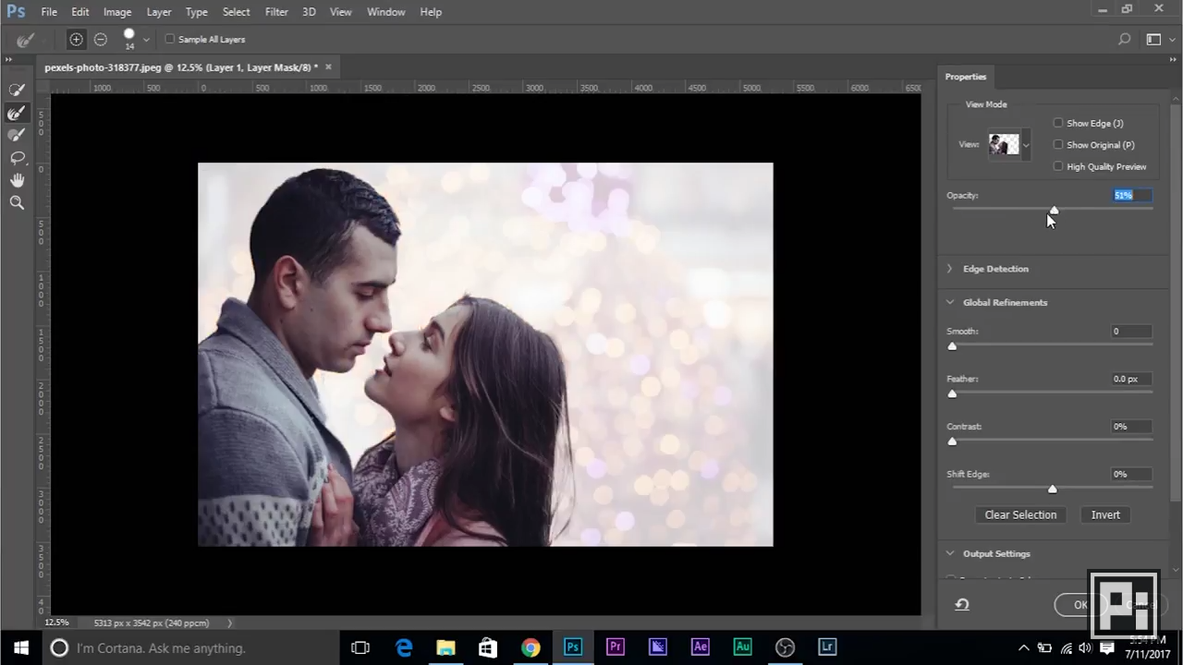
Task: Open Adobe Audition from taskbar
Action: [742, 647]
